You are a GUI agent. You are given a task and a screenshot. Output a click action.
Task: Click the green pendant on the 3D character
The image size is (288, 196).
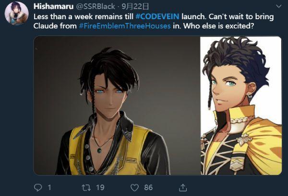click(99, 150)
